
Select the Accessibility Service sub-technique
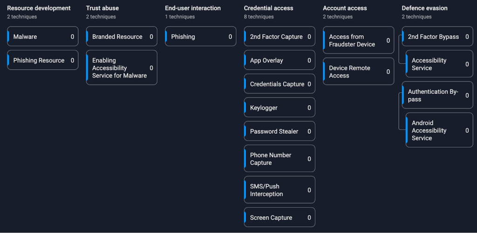pyautogui.click(x=439, y=64)
